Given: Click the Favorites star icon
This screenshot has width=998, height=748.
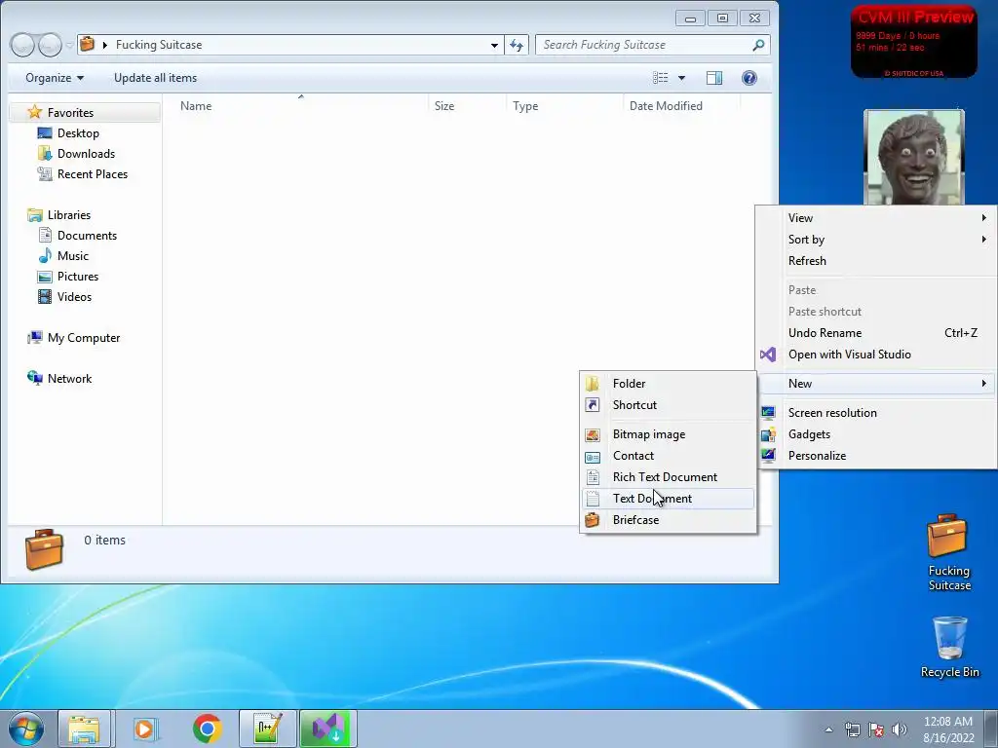Looking at the screenshot, I should [x=34, y=112].
